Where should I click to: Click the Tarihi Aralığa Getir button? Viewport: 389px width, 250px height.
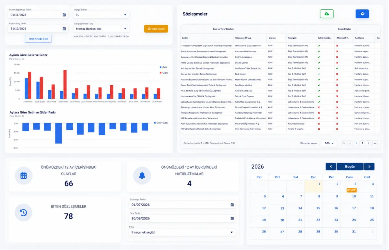click(x=38, y=39)
